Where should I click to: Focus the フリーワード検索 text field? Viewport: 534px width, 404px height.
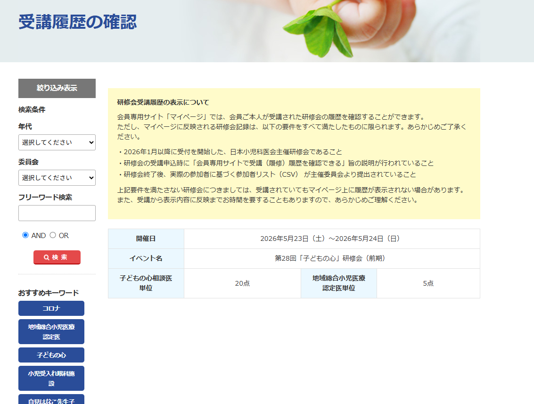(57, 213)
